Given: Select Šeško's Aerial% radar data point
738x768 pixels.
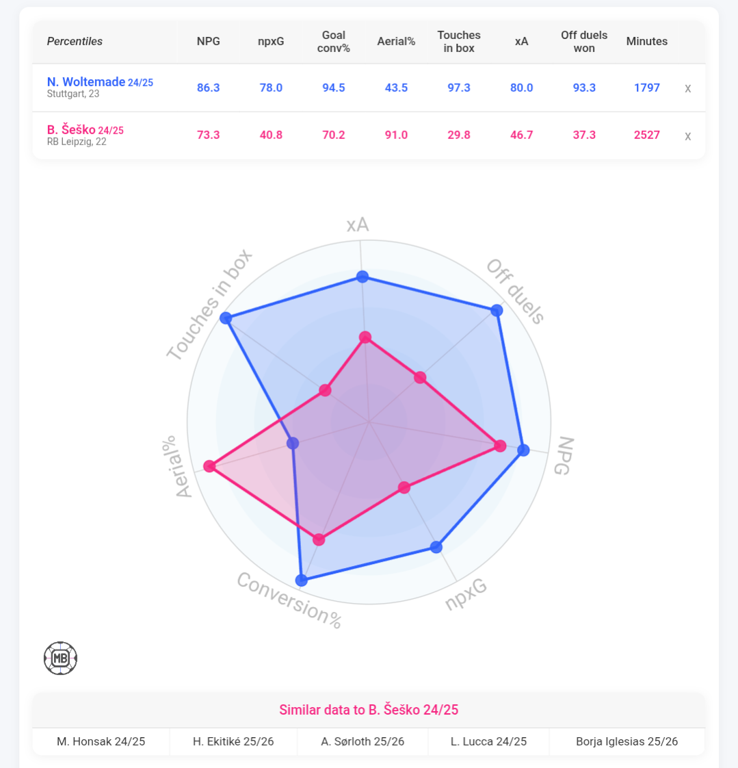Looking at the screenshot, I should pyautogui.click(x=209, y=465).
